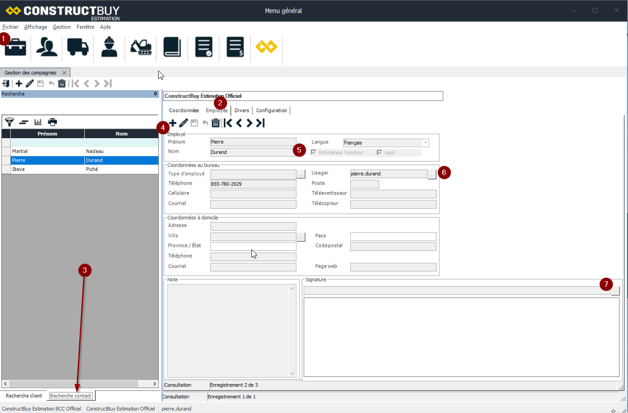Image resolution: width=628 pixels, height=413 pixels.
Task: Switch to the Configuration tab
Action: coord(271,110)
